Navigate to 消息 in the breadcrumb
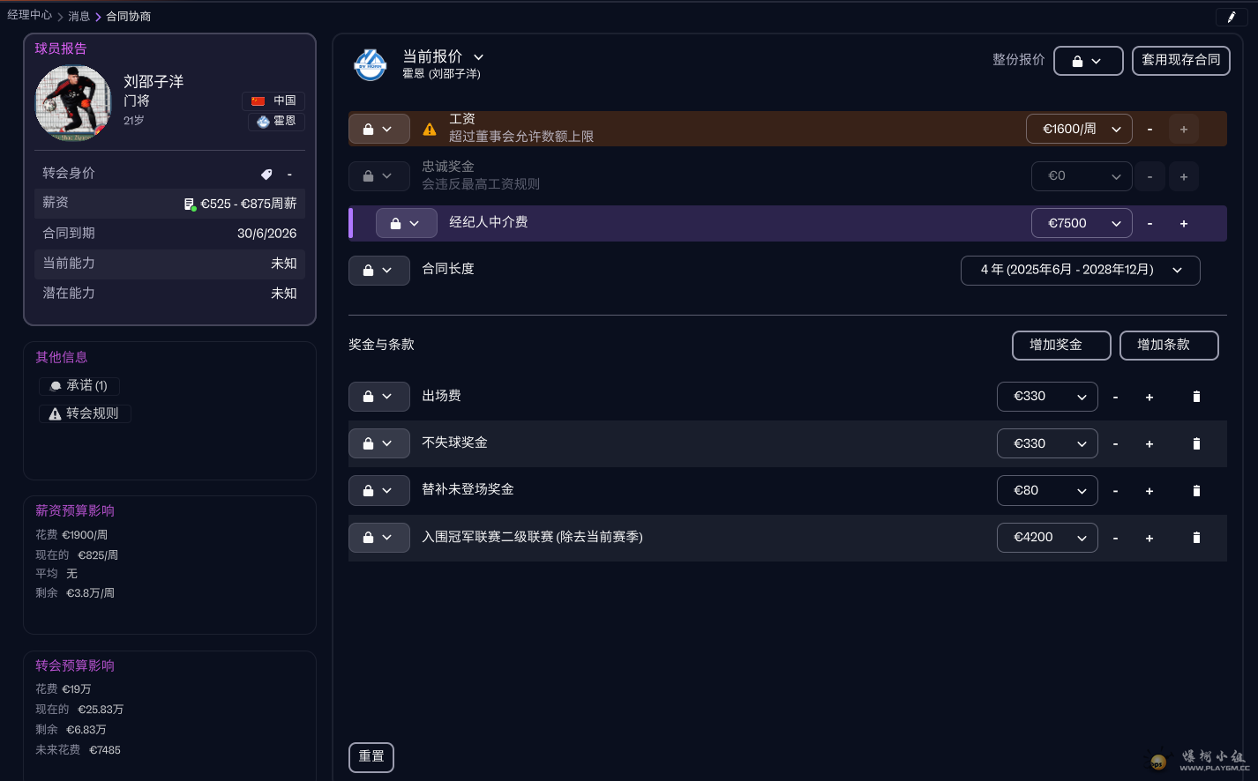Image resolution: width=1258 pixels, height=781 pixels. (79, 16)
